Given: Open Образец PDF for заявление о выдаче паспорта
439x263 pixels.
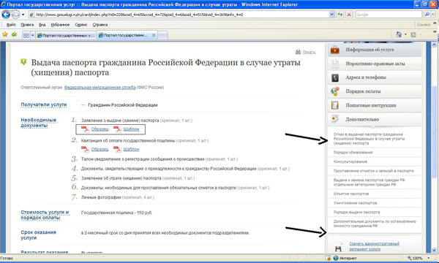Looking at the screenshot, I should (x=100, y=129).
